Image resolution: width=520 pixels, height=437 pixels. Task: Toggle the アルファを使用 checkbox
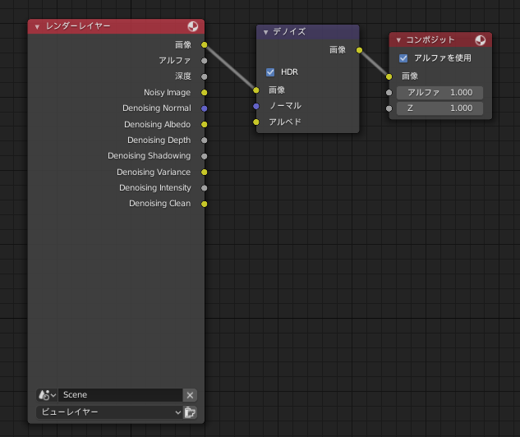(403, 58)
